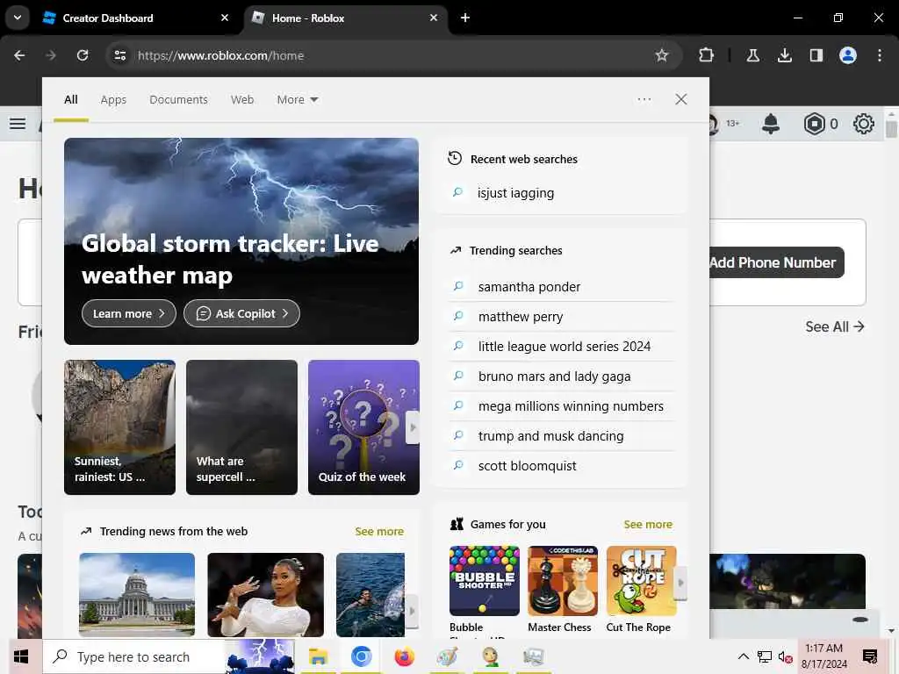Show hidden system tray icons

[x=743, y=656]
